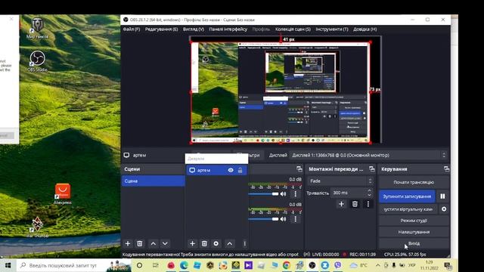Viewport: 484px width, 272px height.
Task: Undock the audio mixer panel
Action: (299, 169)
